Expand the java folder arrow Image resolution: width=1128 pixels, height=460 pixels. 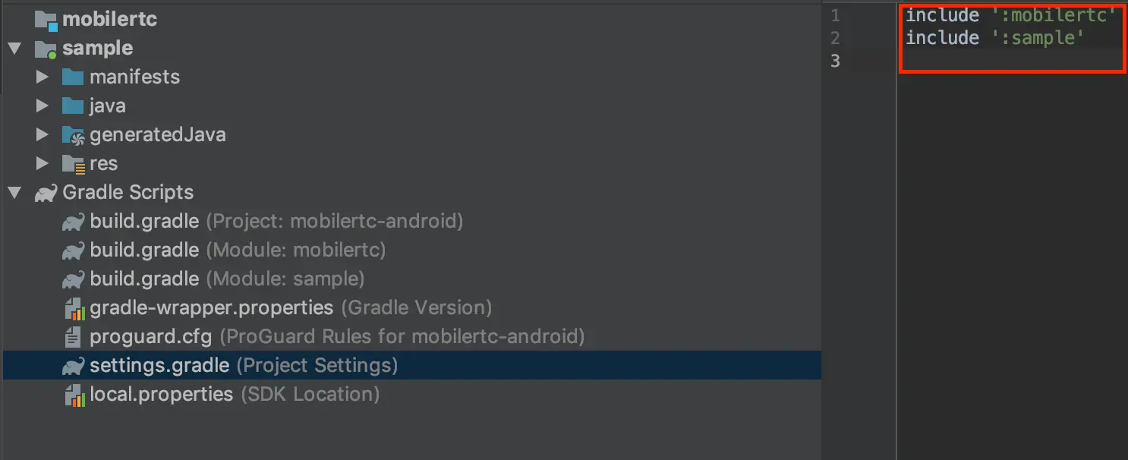43,106
